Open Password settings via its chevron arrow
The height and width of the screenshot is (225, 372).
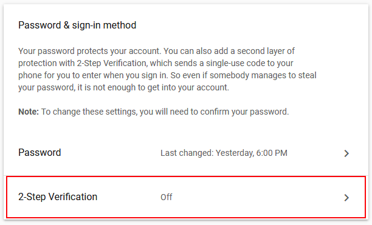click(346, 153)
